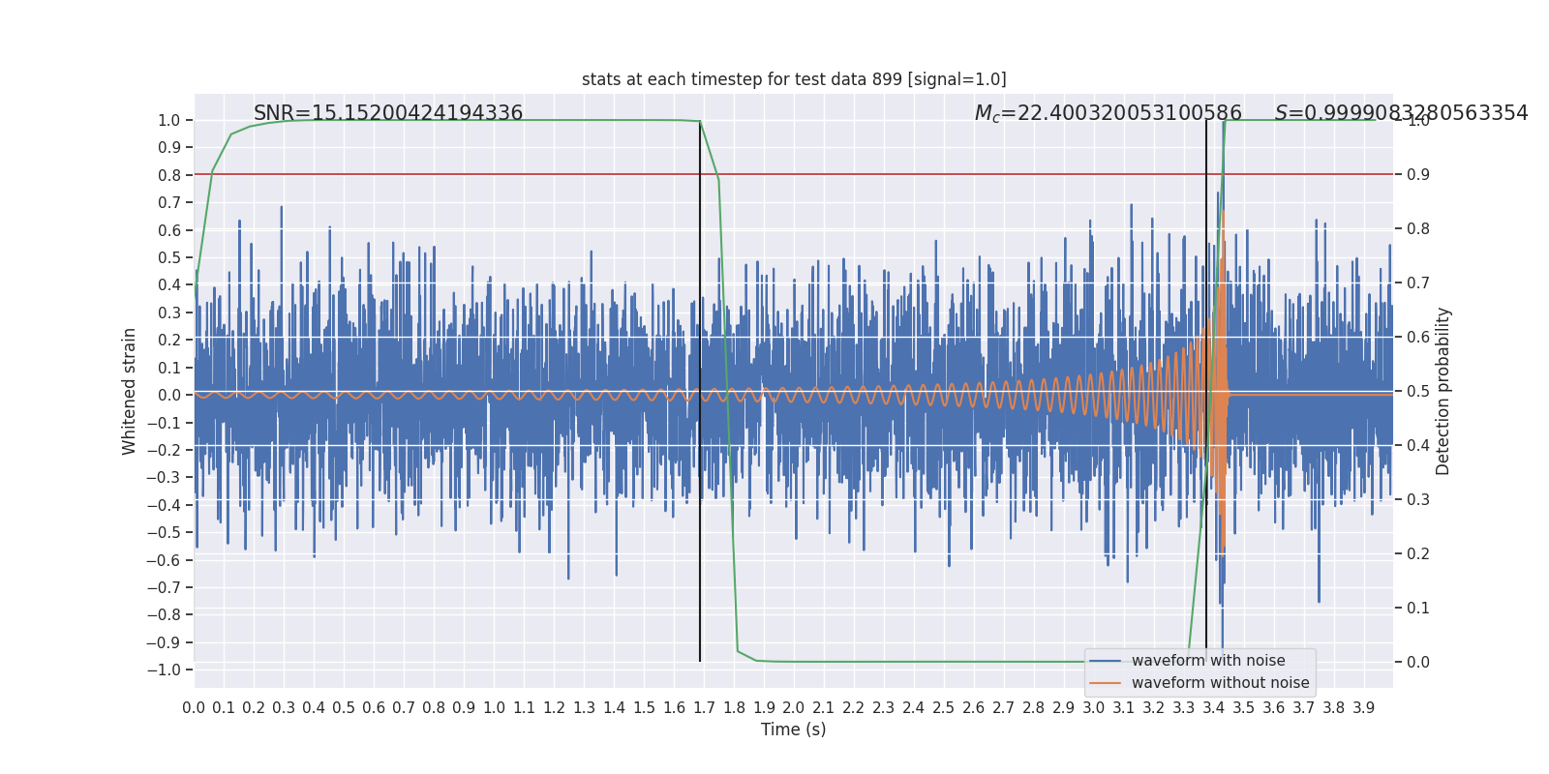Click the 1.0 tick on the whitened strain axis
This screenshot has height=774, width=1549.
coord(169,120)
